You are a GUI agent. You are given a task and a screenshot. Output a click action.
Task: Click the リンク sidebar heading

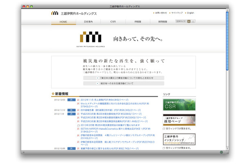click(x=166, y=94)
